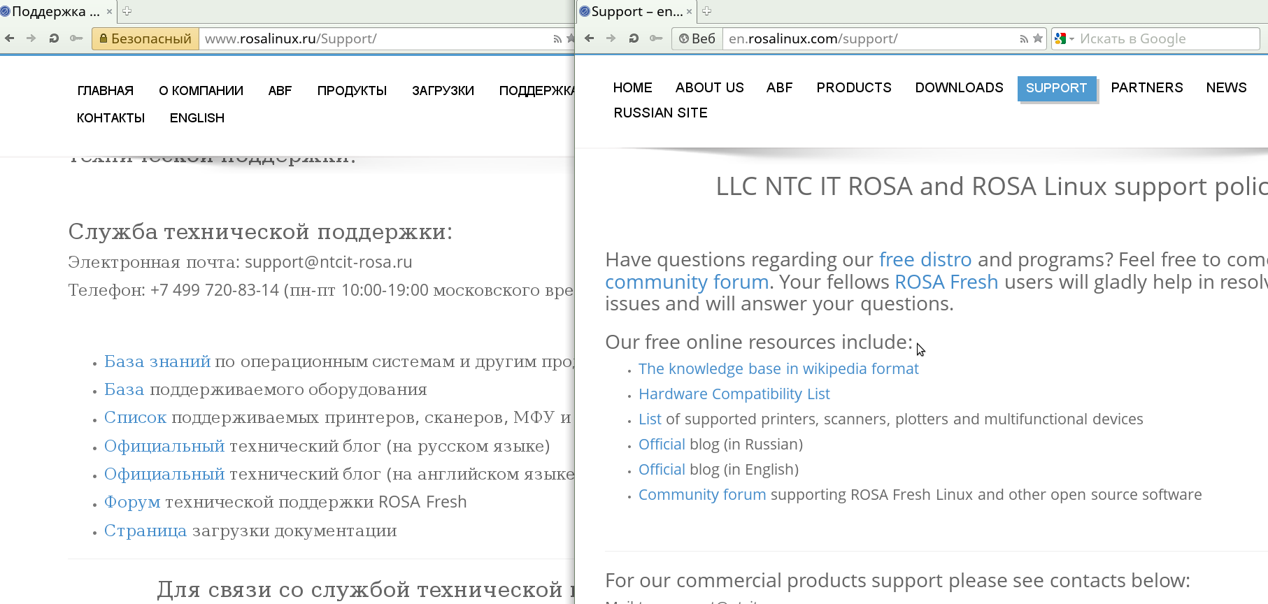Click the highlighted SUPPORT menu item
Image resolution: width=1268 pixels, height=604 pixels.
[x=1057, y=88]
